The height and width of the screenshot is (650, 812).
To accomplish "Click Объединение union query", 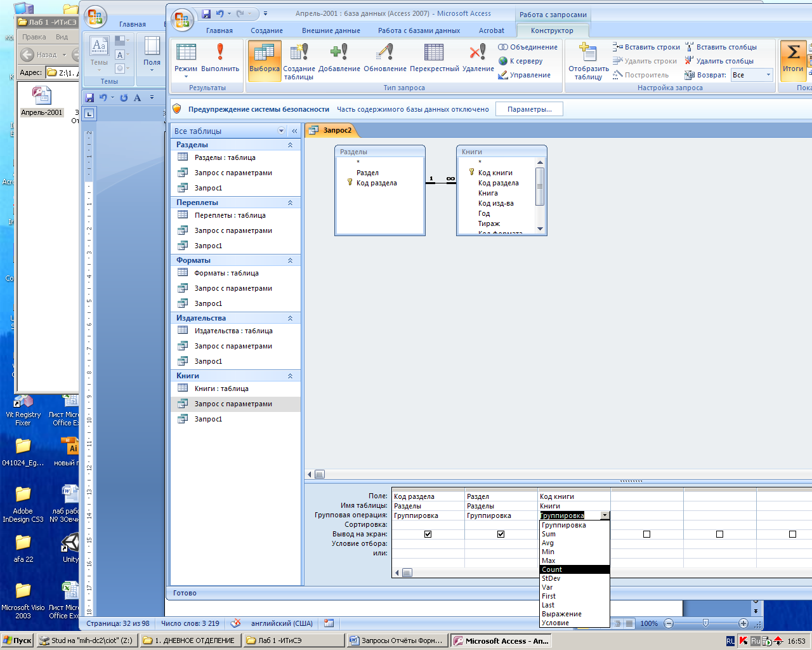I will pos(528,47).
